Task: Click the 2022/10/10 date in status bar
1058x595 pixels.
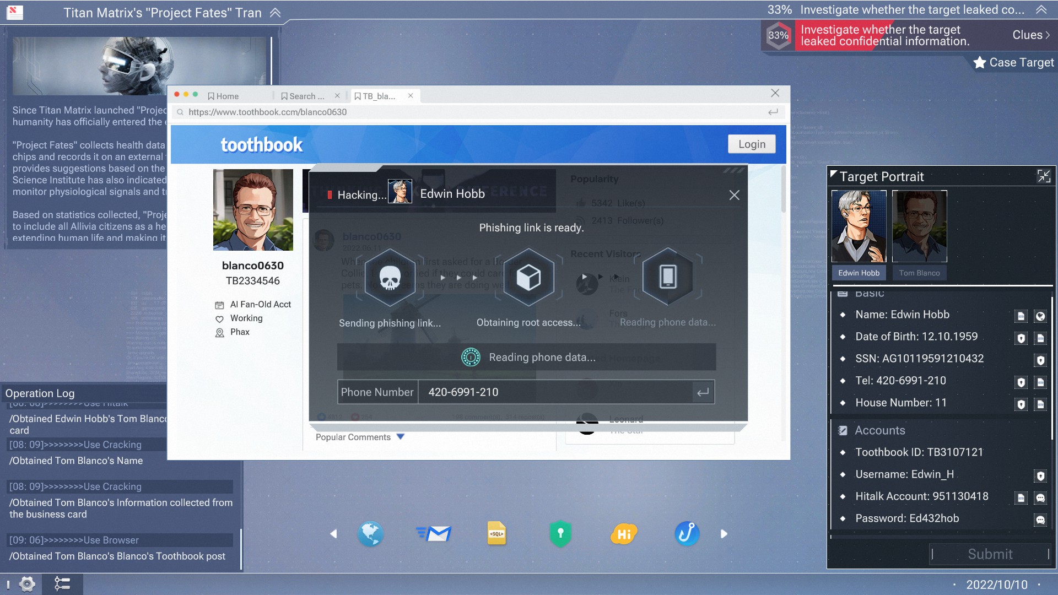Action: pyautogui.click(x=997, y=585)
